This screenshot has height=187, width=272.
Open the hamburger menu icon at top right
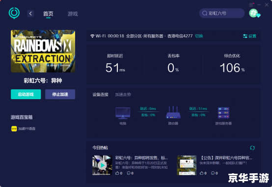(251, 5)
